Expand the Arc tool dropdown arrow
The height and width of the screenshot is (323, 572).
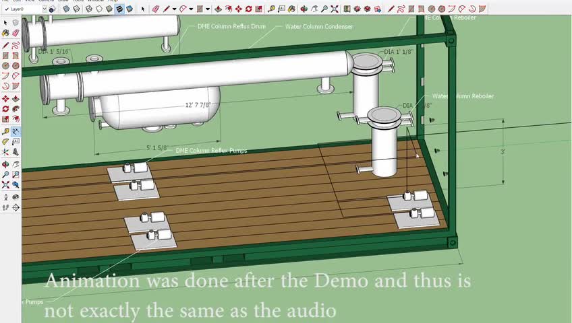coord(191,9)
